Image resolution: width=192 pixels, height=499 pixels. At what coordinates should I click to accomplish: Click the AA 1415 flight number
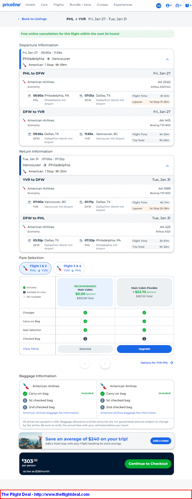coord(165,120)
